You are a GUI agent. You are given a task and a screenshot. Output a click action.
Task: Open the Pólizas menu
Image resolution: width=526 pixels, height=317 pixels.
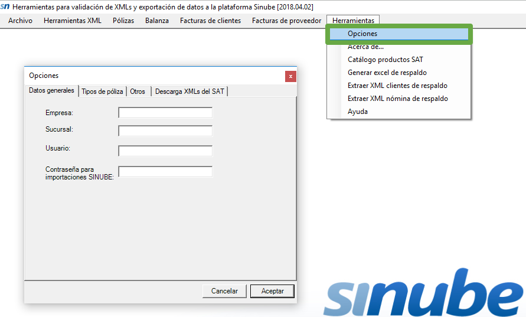123,21
